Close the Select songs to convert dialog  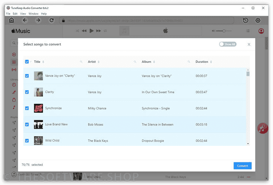click(x=249, y=44)
